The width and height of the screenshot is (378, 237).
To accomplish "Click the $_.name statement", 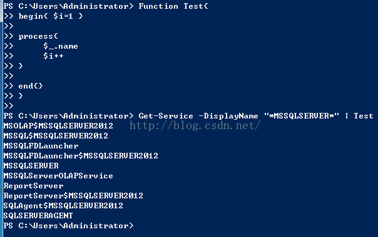I will pos(61,46).
